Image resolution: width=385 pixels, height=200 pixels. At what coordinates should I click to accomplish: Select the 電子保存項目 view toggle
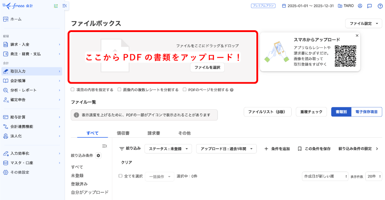click(366, 112)
